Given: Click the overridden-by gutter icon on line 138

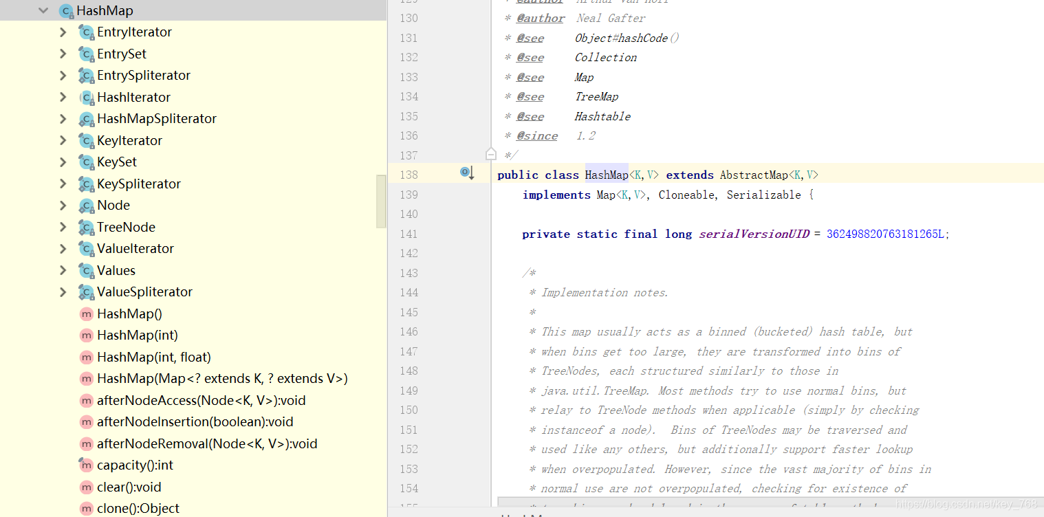Looking at the screenshot, I should [x=467, y=173].
